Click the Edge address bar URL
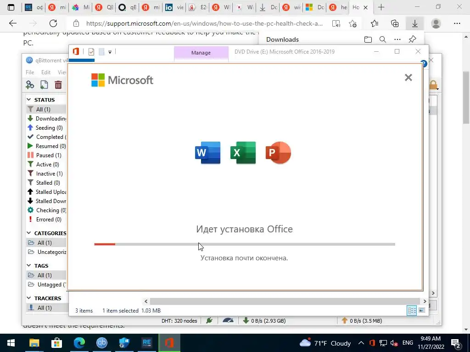The height and width of the screenshot is (352, 470). 204,23
